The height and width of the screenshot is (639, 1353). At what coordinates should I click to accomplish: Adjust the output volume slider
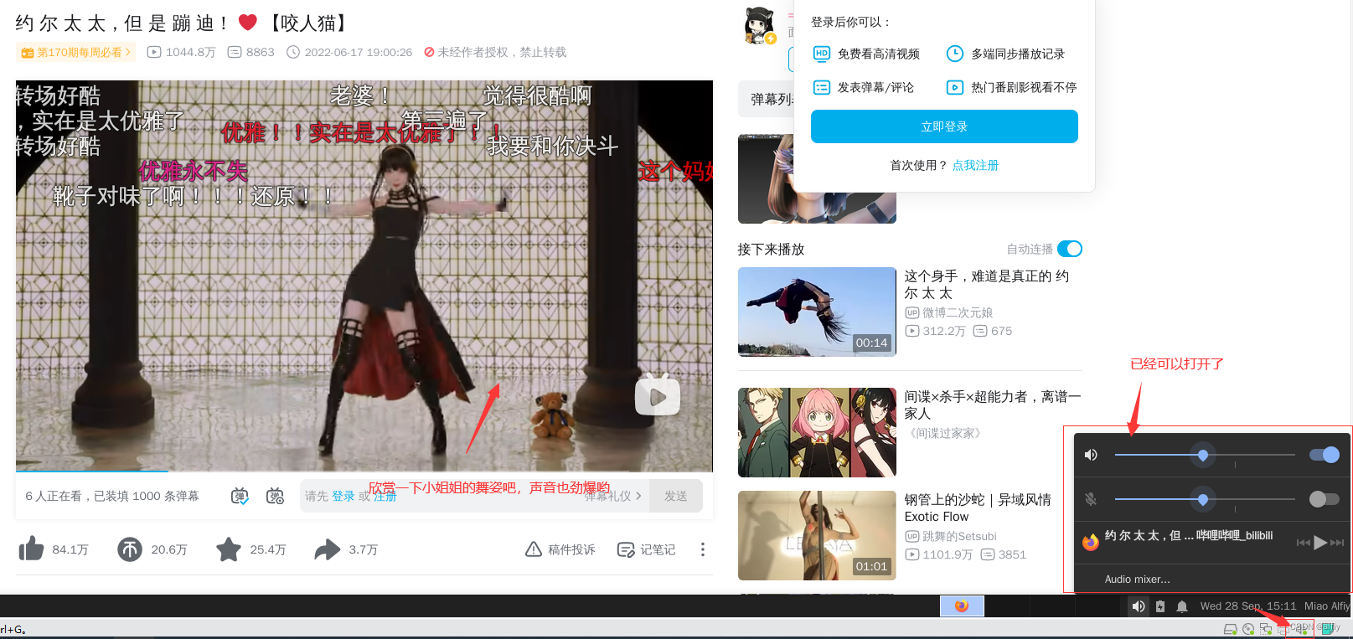point(1205,455)
